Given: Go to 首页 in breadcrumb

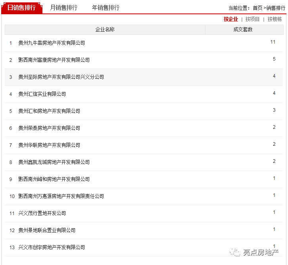Looking at the screenshot, I should click(257, 8).
